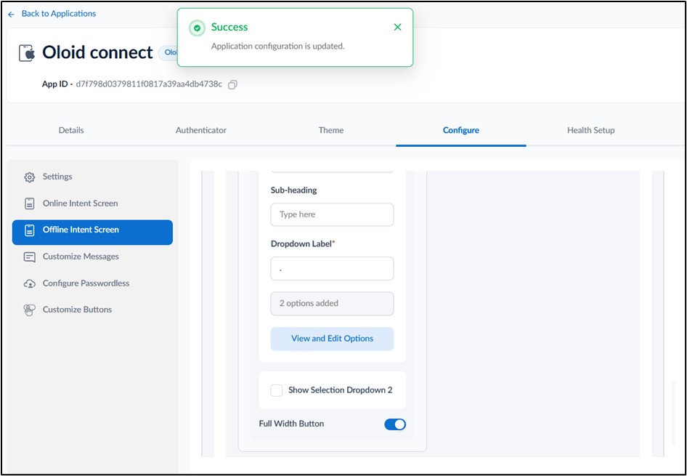Click the green success checkmark icon

[x=197, y=28]
